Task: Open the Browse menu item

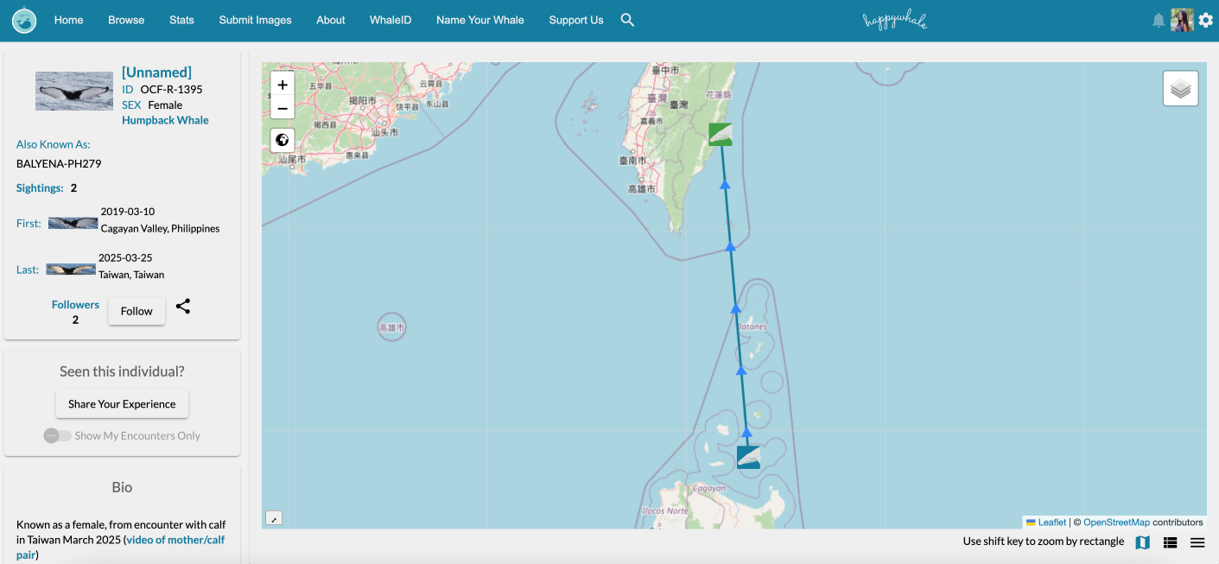Action: coord(126,20)
